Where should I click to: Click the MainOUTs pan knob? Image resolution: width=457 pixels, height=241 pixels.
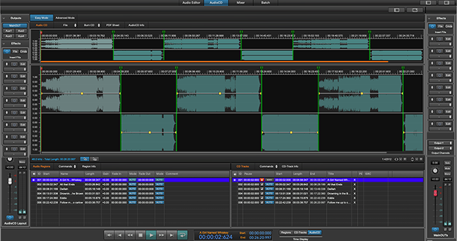pyautogui.click(x=435, y=171)
